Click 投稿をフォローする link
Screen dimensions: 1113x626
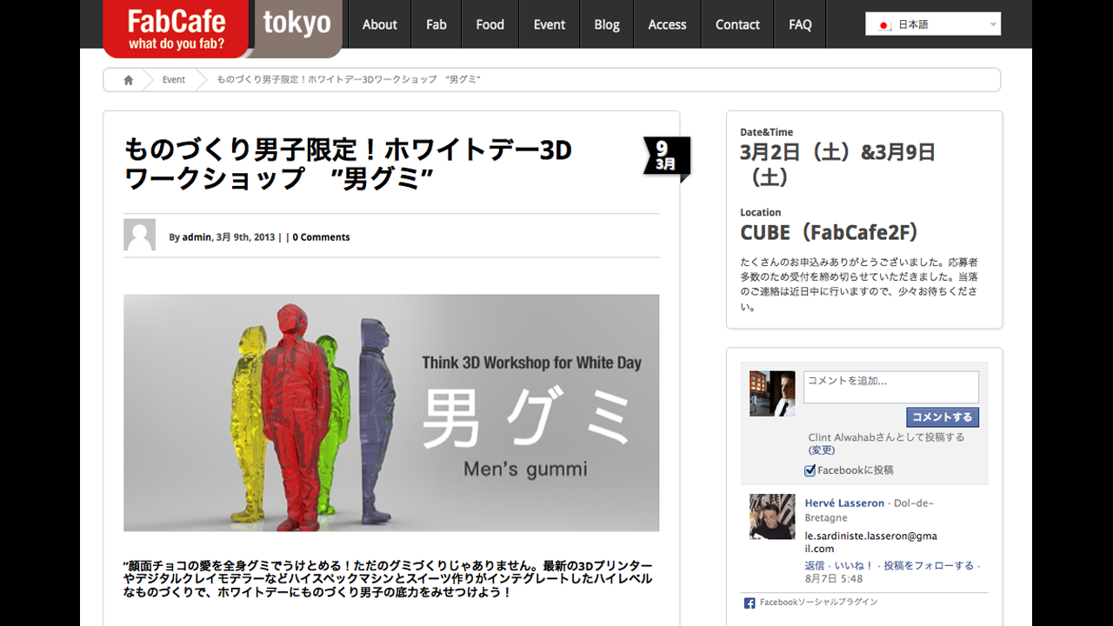(929, 566)
